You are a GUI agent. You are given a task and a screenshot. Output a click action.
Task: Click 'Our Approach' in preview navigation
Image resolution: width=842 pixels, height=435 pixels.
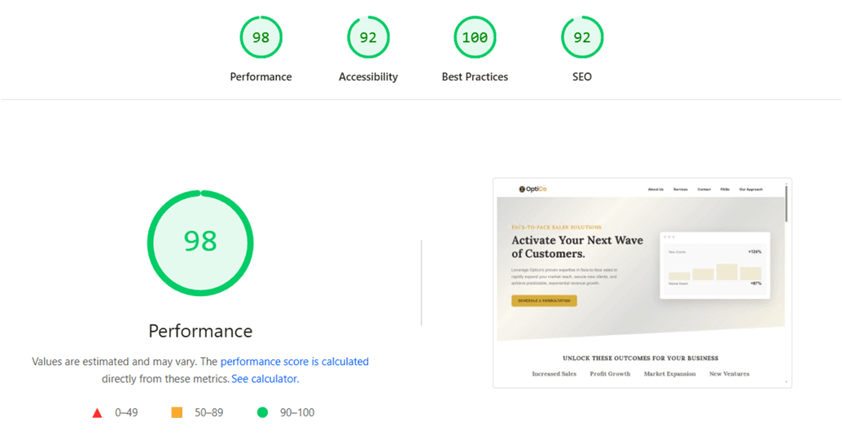coord(751,189)
